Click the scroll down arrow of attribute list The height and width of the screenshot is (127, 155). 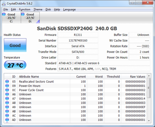click(x=149, y=120)
